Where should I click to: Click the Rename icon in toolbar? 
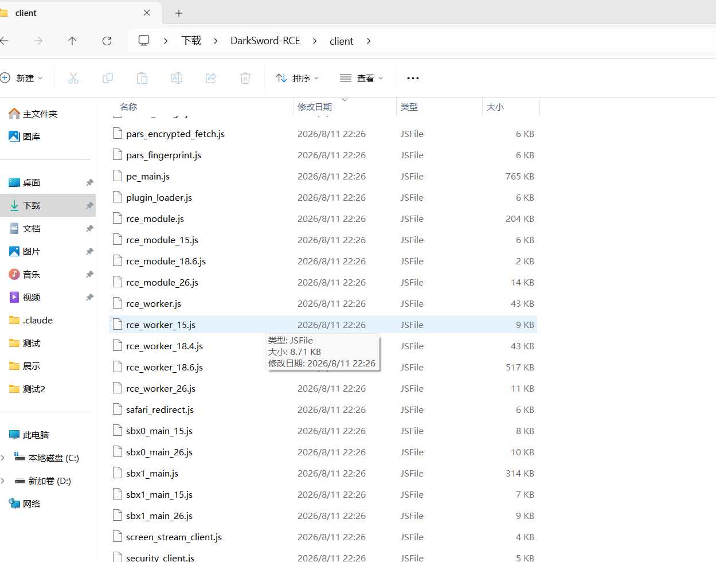click(177, 78)
